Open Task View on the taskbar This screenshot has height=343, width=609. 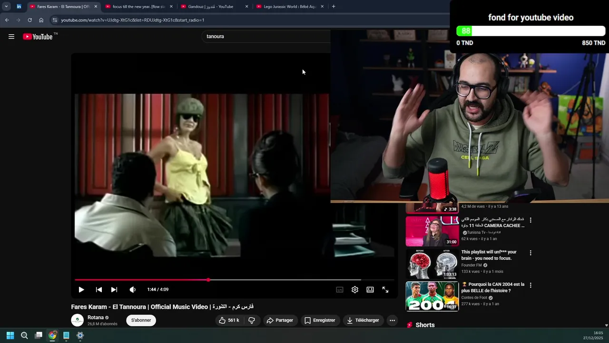tap(39, 335)
